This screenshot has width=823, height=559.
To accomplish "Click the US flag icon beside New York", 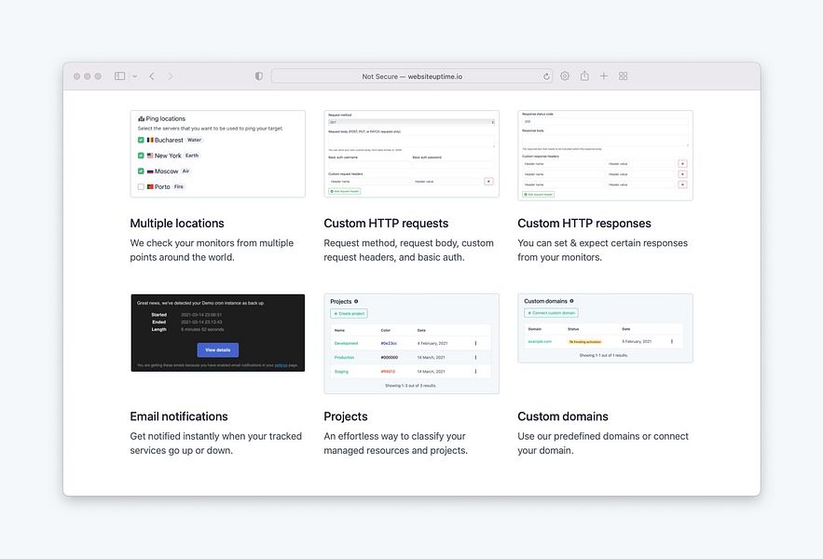I will point(150,156).
